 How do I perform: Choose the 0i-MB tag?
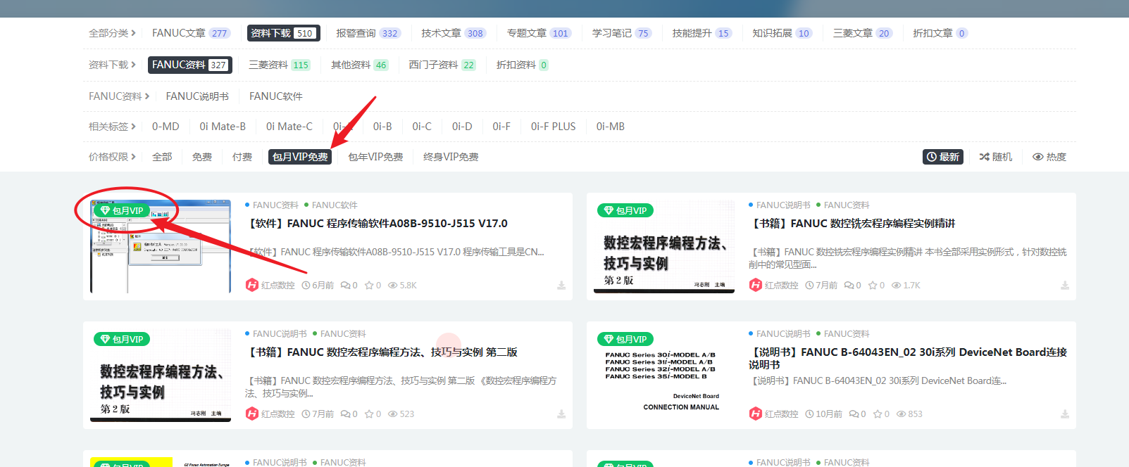point(611,127)
